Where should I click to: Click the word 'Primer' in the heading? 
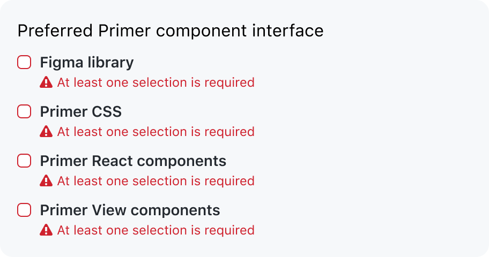124,31
